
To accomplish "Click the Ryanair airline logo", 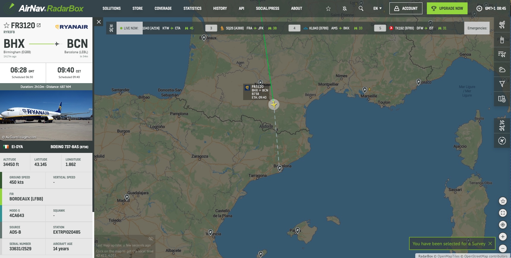I will coord(72,27).
